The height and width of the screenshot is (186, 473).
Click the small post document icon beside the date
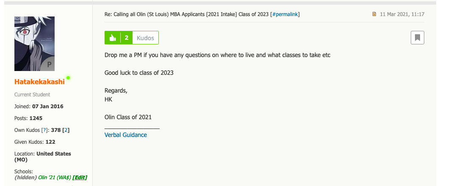pyautogui.click(x=374, y=14)
